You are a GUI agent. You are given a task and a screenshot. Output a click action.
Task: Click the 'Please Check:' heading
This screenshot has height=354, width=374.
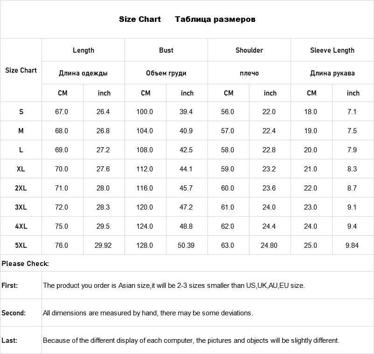click(x=25, y=264)
